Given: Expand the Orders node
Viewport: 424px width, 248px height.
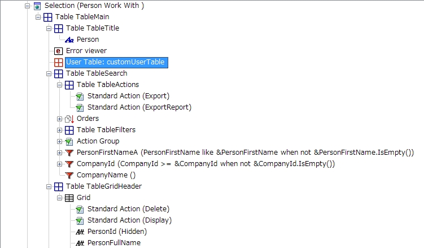Looking at the screenshot, I should click(59, 119).
